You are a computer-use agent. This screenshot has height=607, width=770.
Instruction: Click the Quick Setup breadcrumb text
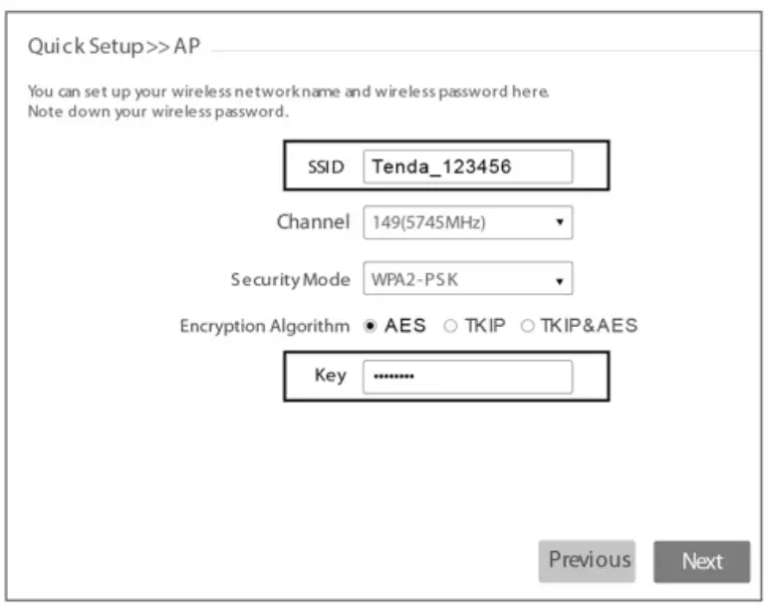click(x=87, y=47)
